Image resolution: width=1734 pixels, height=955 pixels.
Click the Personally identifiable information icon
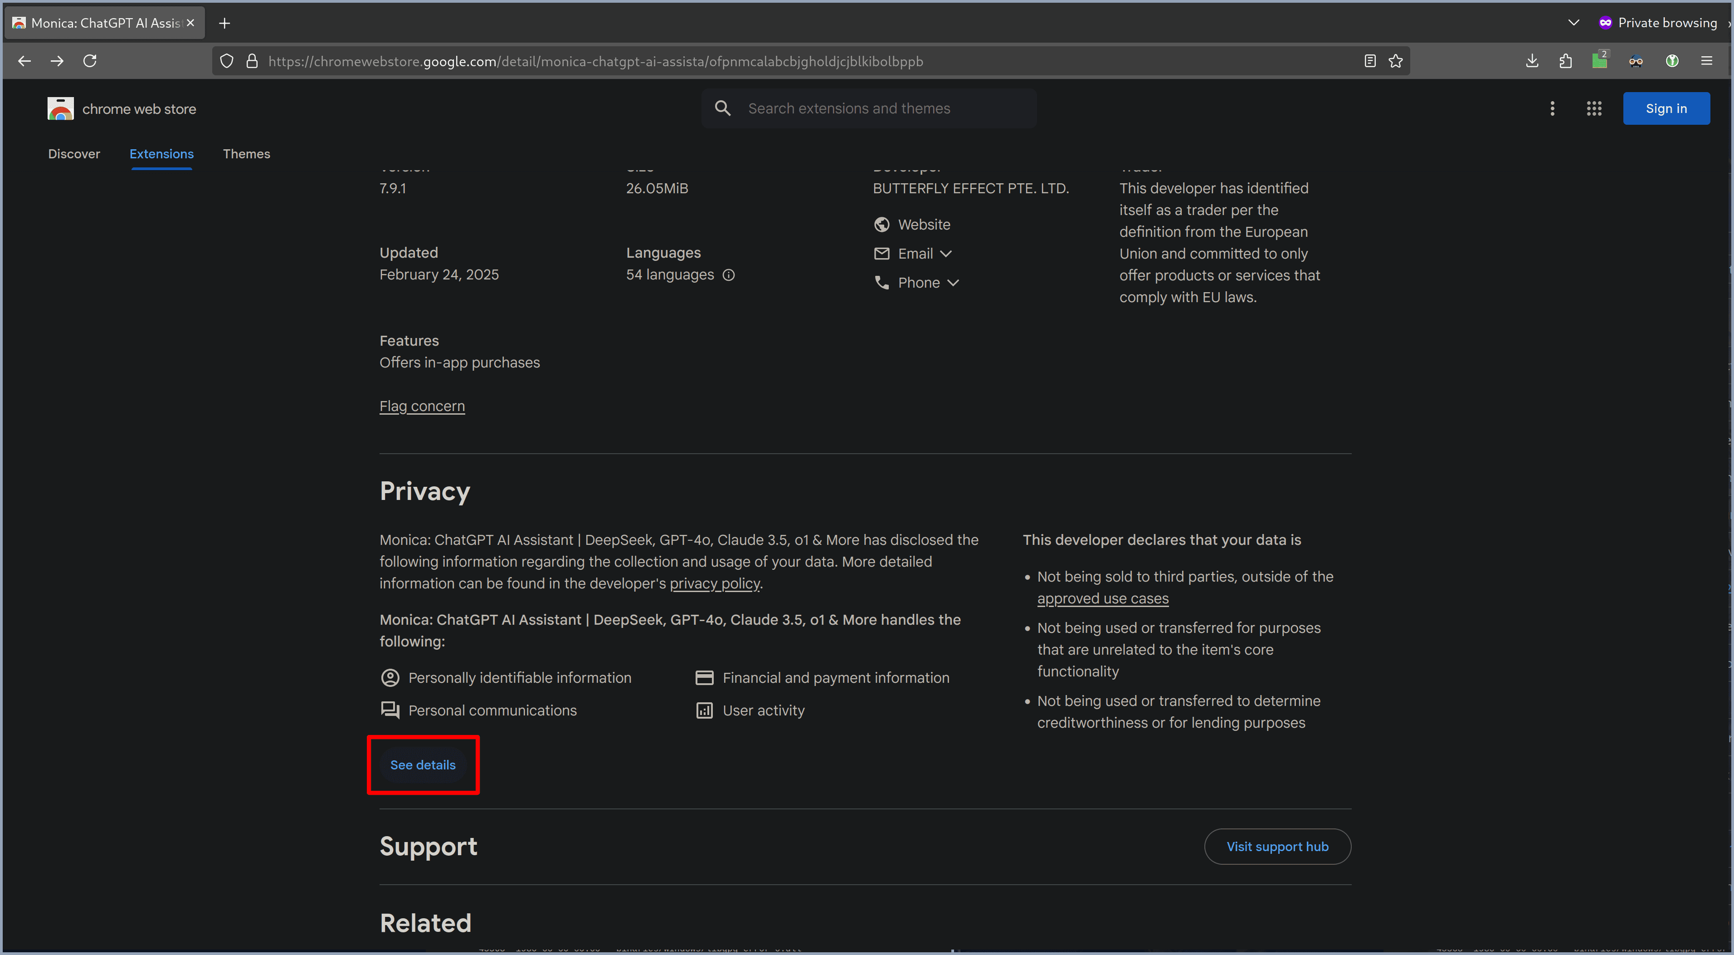[390, 677]
